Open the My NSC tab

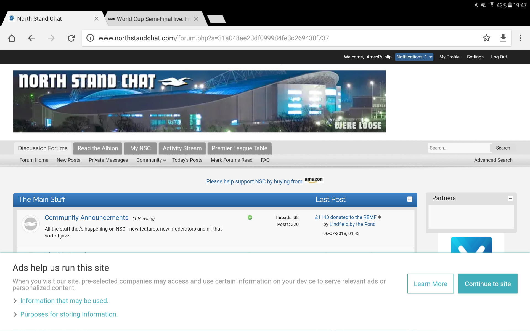[140, 148]
